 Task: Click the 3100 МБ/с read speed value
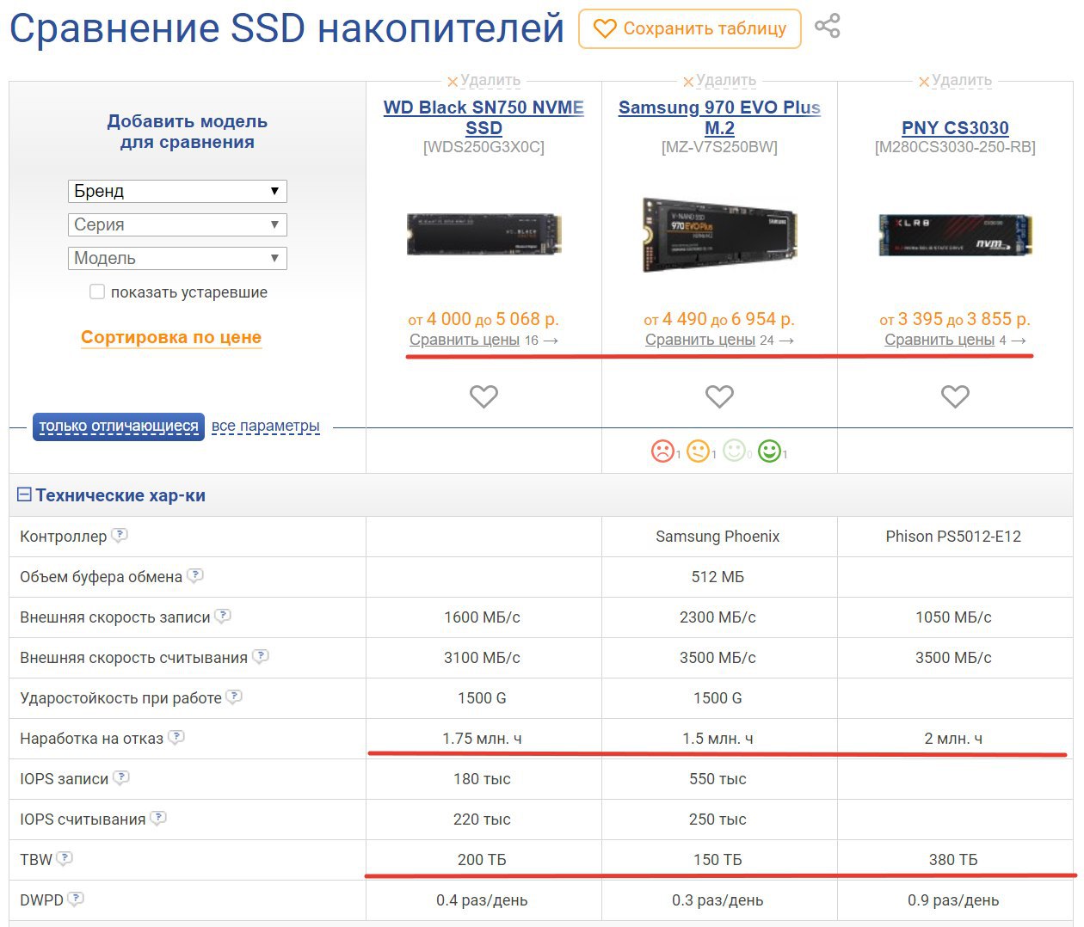(482, 658)
